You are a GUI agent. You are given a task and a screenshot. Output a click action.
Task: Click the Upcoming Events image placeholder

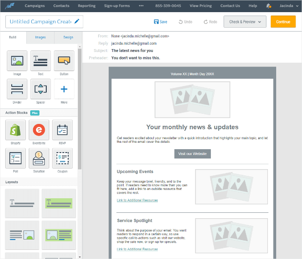click(231, 187)
